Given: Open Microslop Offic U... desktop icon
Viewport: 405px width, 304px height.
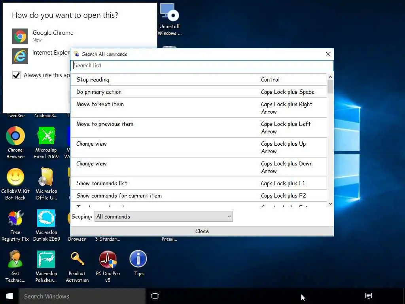Looking at the screenshot, I should coord(46,184).
